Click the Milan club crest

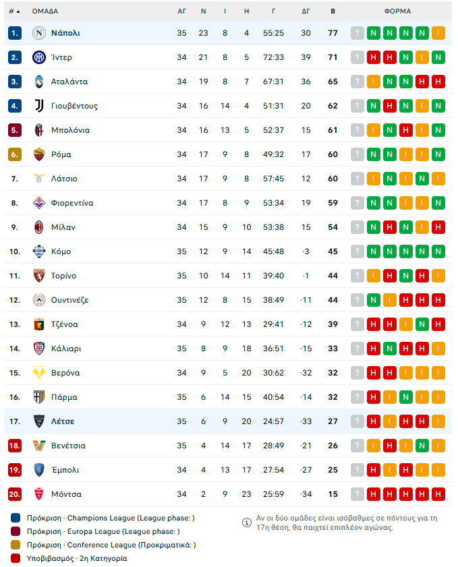[x=38, y=227]
